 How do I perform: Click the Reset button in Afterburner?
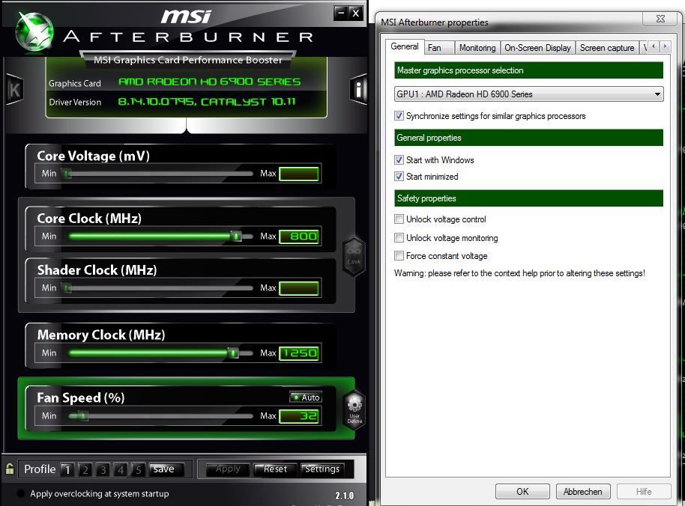click(x=275, y=469)
